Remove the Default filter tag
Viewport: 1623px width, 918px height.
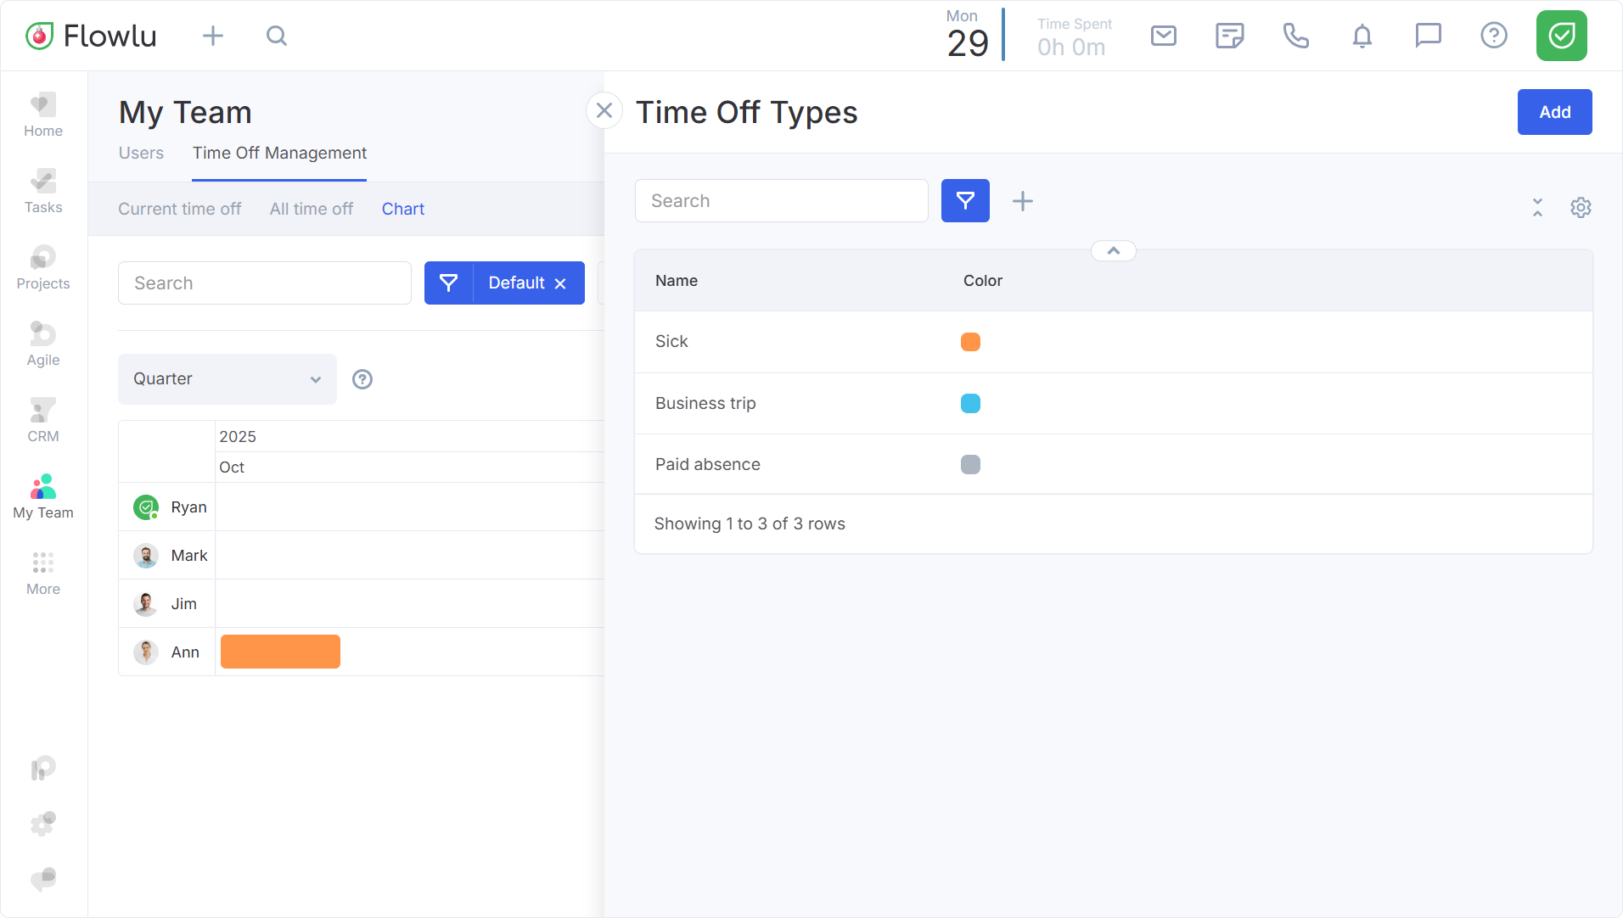[560, 284]
